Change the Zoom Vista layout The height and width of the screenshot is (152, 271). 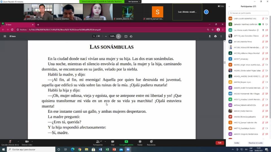click(221, 6)
